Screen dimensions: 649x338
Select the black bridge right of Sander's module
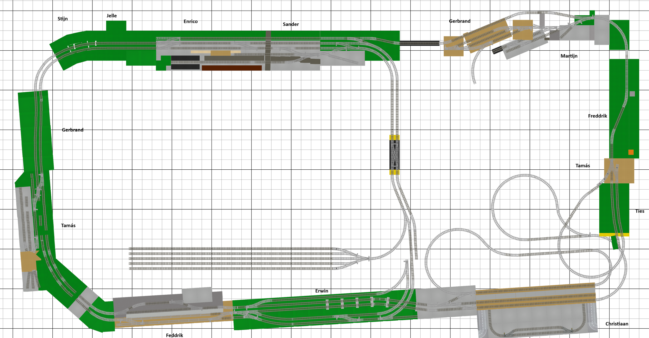pos(419,43)
